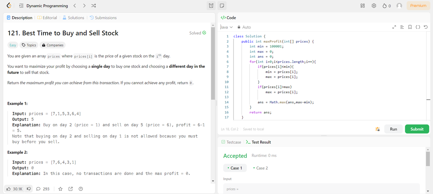Click the 'Example 1:' heading
Screen dimensions: 433x194
17,104
